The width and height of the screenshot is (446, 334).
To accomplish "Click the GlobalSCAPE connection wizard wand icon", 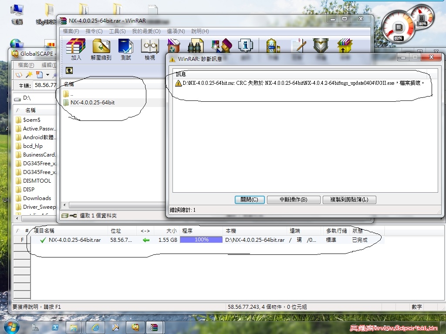I will coord(29,75).
